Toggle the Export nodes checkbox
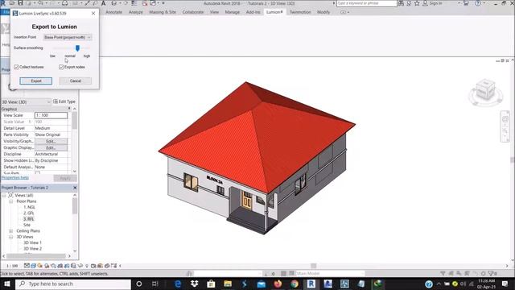The width and height of the screenshot is (515, 290). 61,67
